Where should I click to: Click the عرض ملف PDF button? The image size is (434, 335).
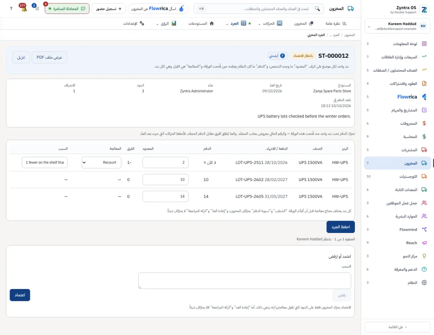pos(49,57)
